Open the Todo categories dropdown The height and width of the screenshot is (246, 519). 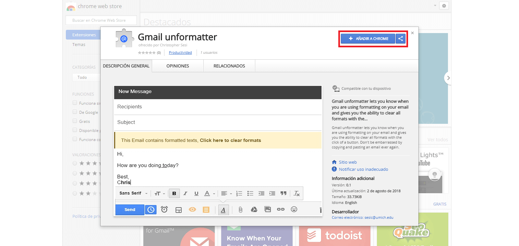click(86, 77)
